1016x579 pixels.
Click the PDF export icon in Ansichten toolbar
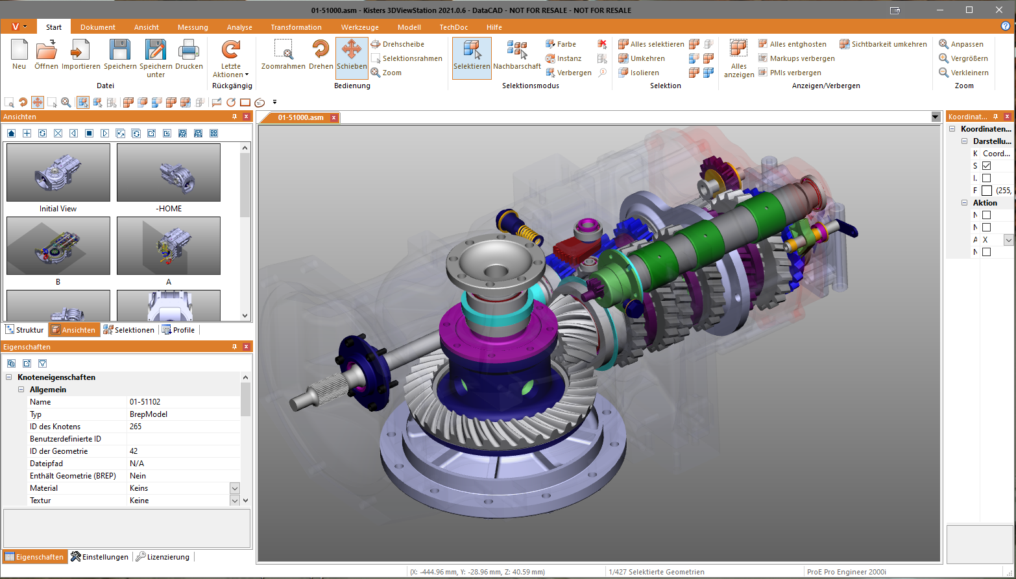pos(182,133)
